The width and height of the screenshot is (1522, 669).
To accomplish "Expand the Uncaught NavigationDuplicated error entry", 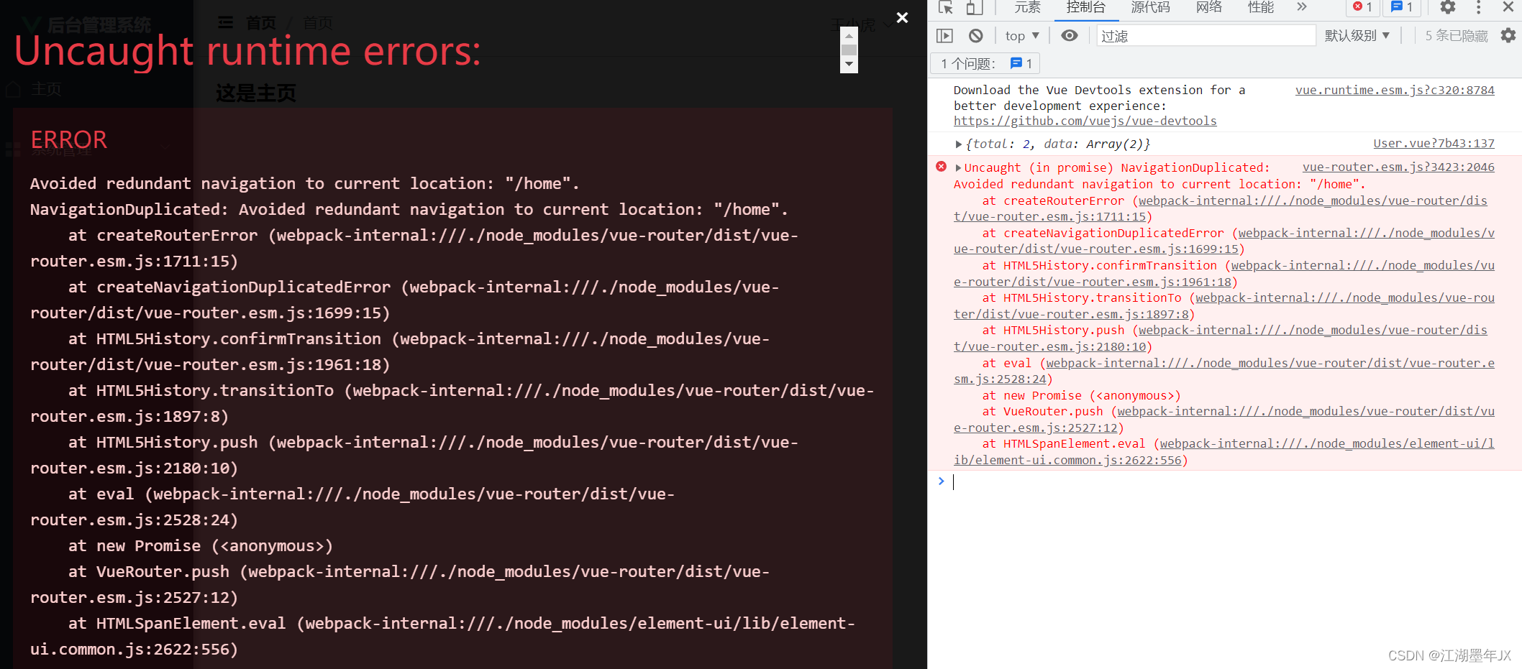I will [958, 168].
